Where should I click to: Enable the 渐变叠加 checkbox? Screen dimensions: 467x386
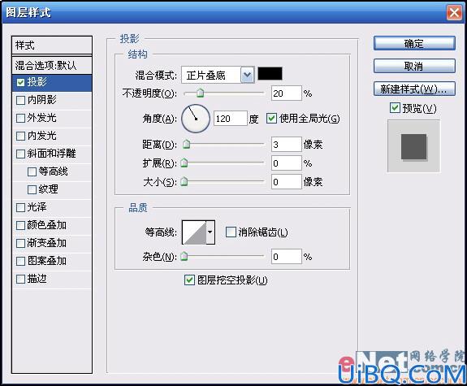click(20, 243)
